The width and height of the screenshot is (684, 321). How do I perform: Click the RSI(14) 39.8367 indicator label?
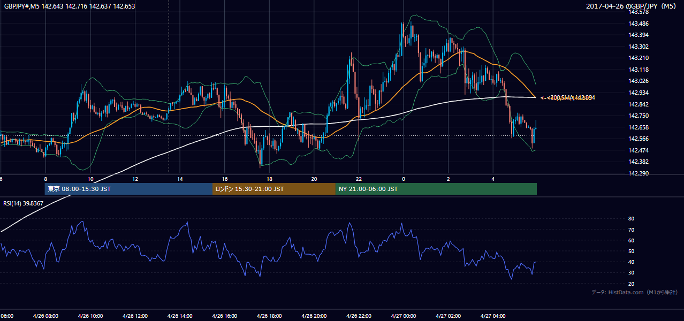click(24, 203)
